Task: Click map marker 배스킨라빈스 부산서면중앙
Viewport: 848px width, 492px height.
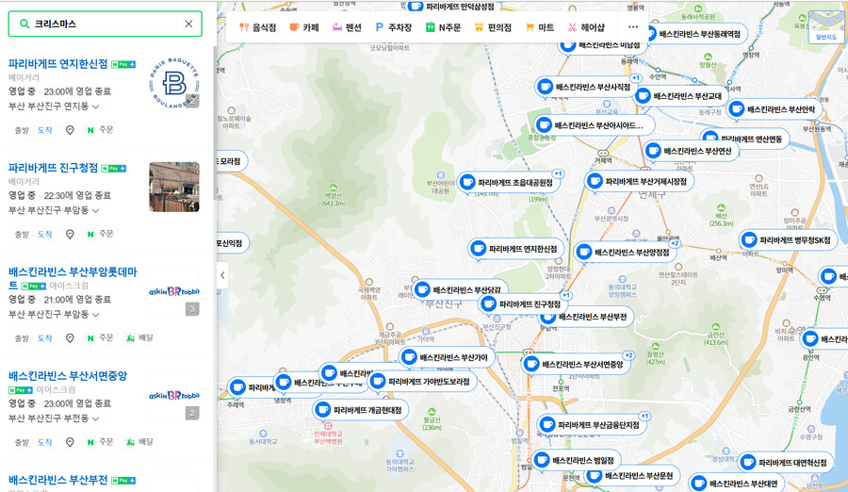Action: click(x=576, y=364)
